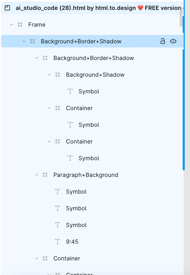Click the text icon of the 9:45 layer

[58, 242]
